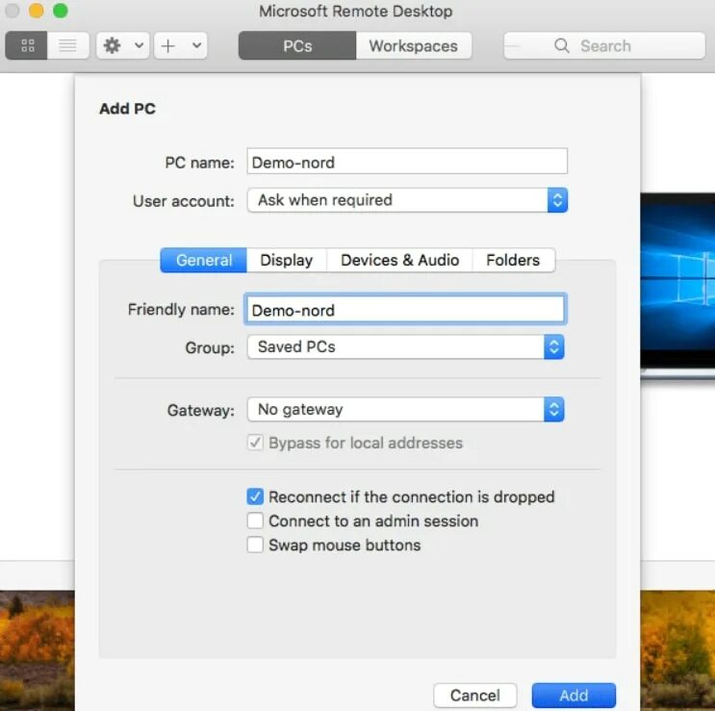Click the plus add icon
Screen dimensions: 715x711
tap(168, 45)
